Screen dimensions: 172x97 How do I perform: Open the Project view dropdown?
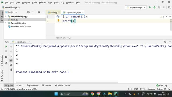pos(12,12)
